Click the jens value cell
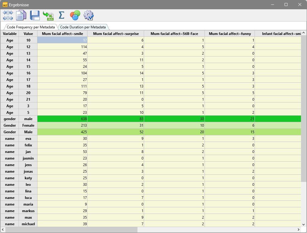This screenshot has height=233, width=307. 28,165
